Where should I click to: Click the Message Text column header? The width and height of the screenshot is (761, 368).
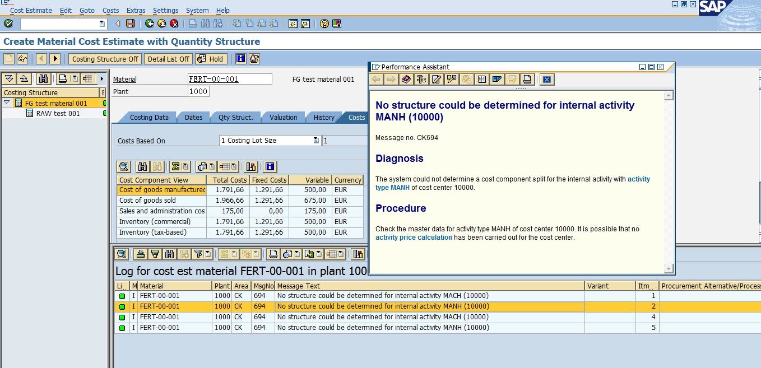[x=429, y=286]
